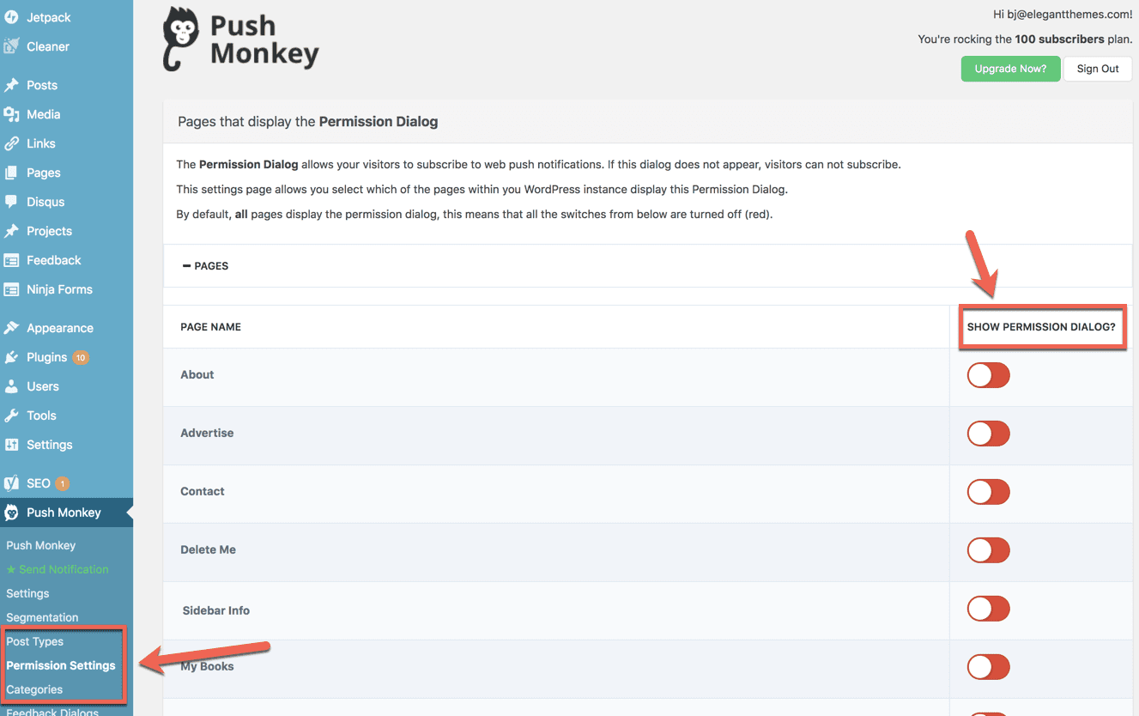Viewport: 1139px width, 716px height.
Task: Toggle the Delete Me permission slider
Action: point(988,550)
